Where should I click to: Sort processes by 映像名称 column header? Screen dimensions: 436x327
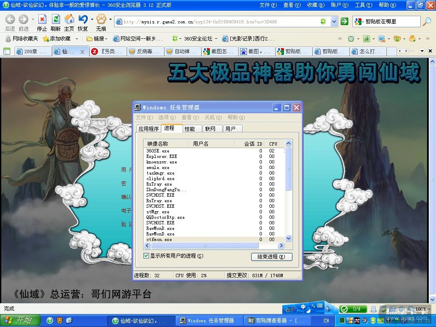coord(167,144)
